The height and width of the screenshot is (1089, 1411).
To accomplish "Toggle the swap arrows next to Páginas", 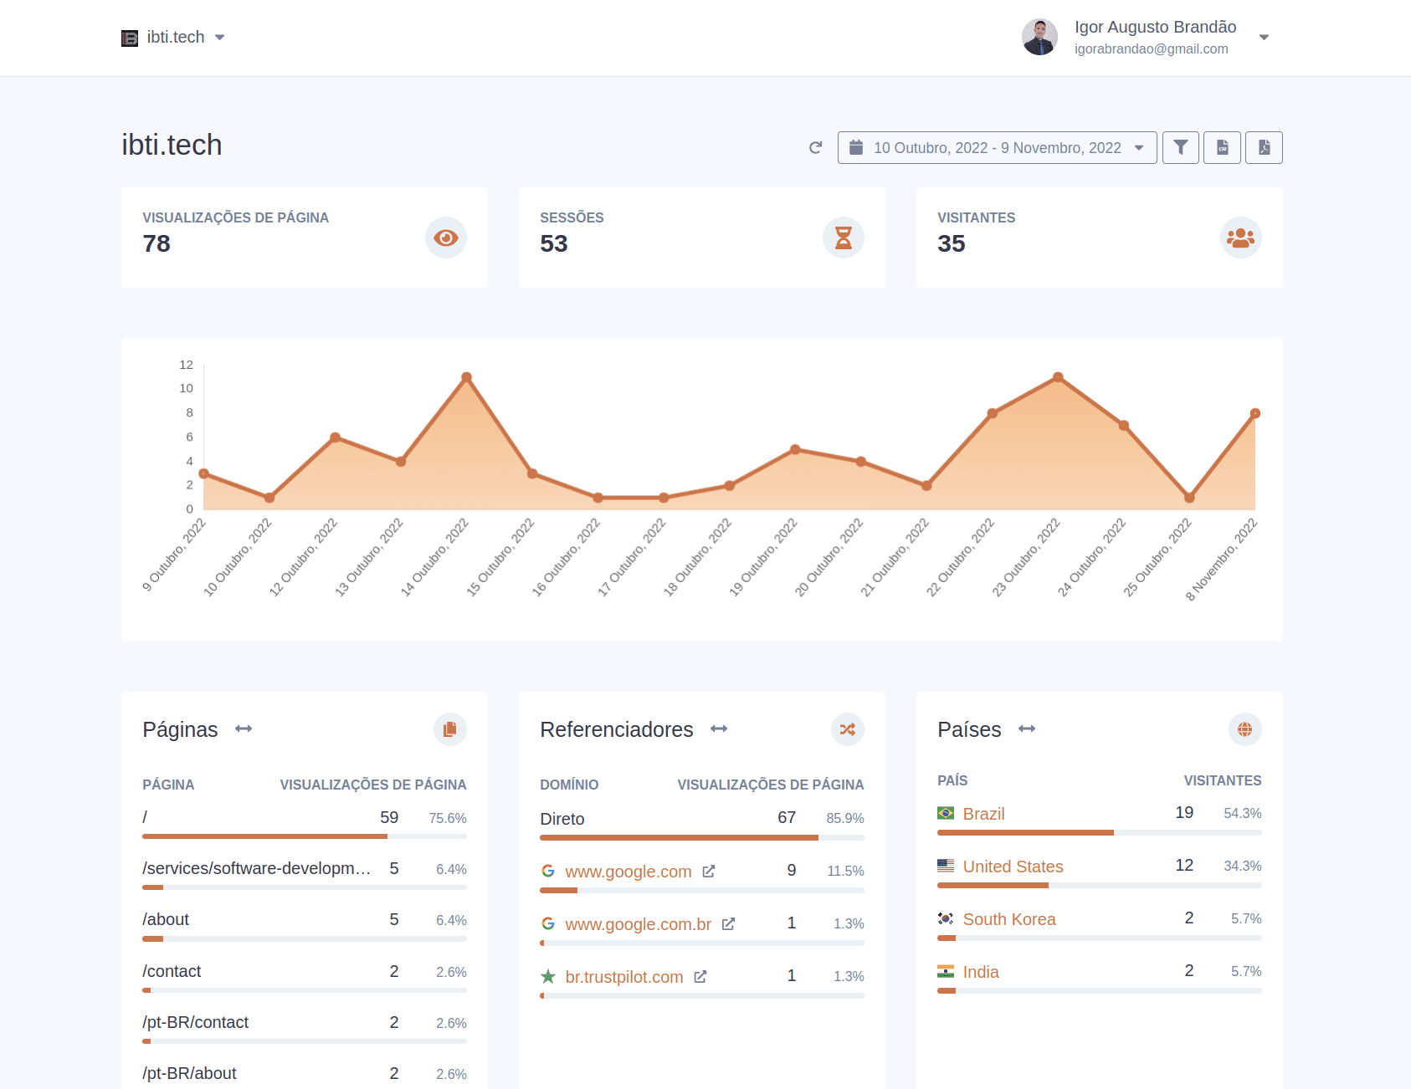I will point(244,729).
